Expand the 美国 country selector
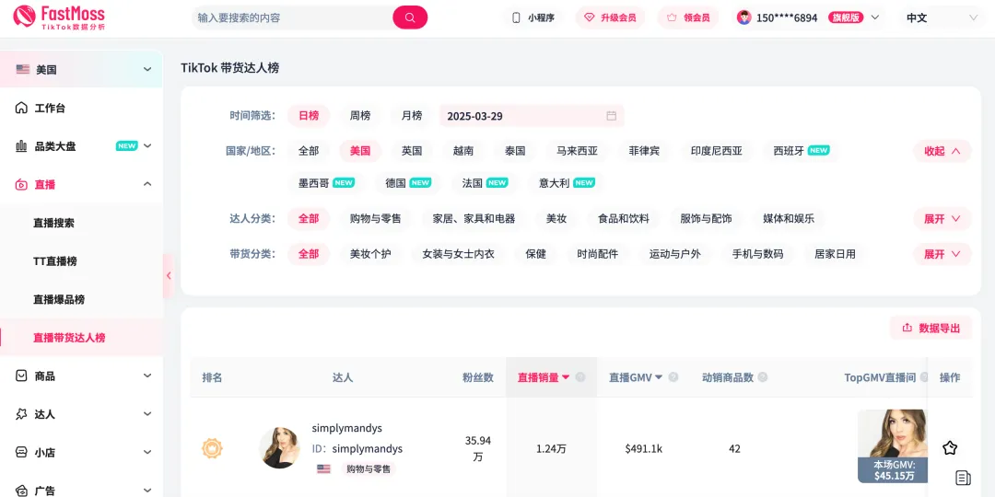Viewport: 995px width, 497px height. coord(81,69)
